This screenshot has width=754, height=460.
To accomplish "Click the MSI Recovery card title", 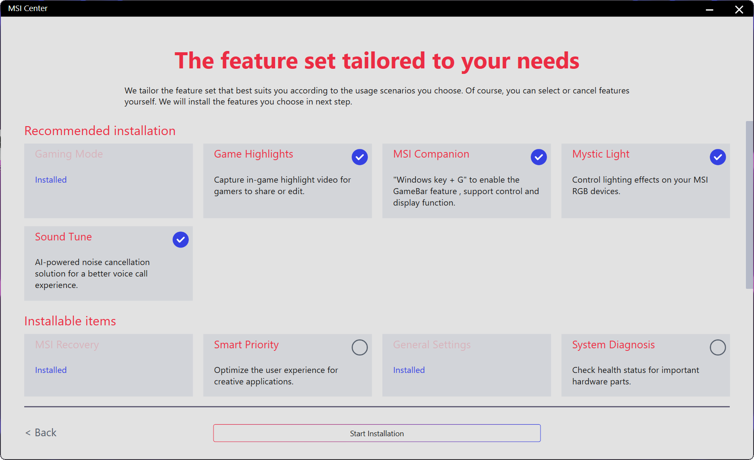I will tap(67, 345).
